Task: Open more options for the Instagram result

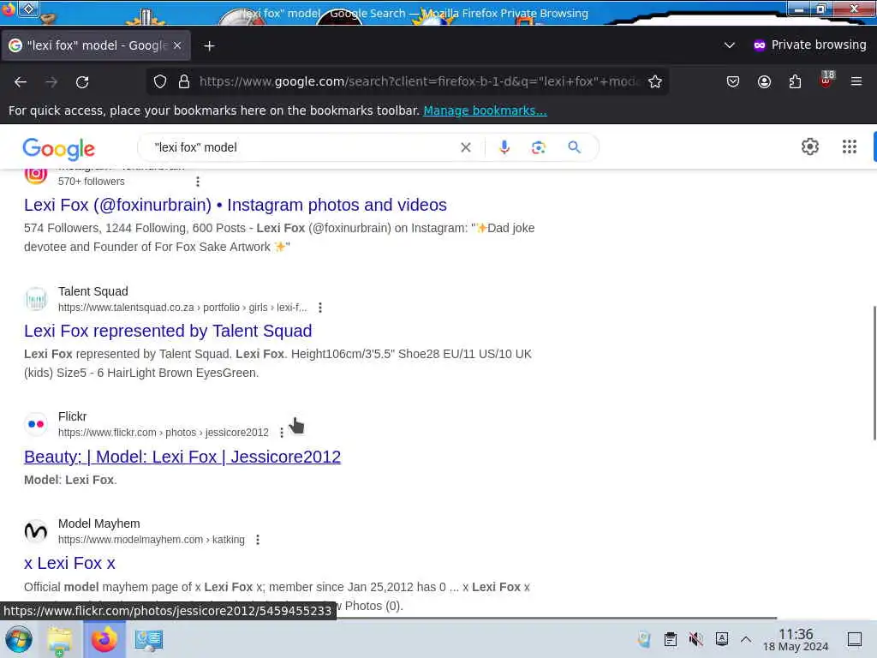Action: pos(198,182)
